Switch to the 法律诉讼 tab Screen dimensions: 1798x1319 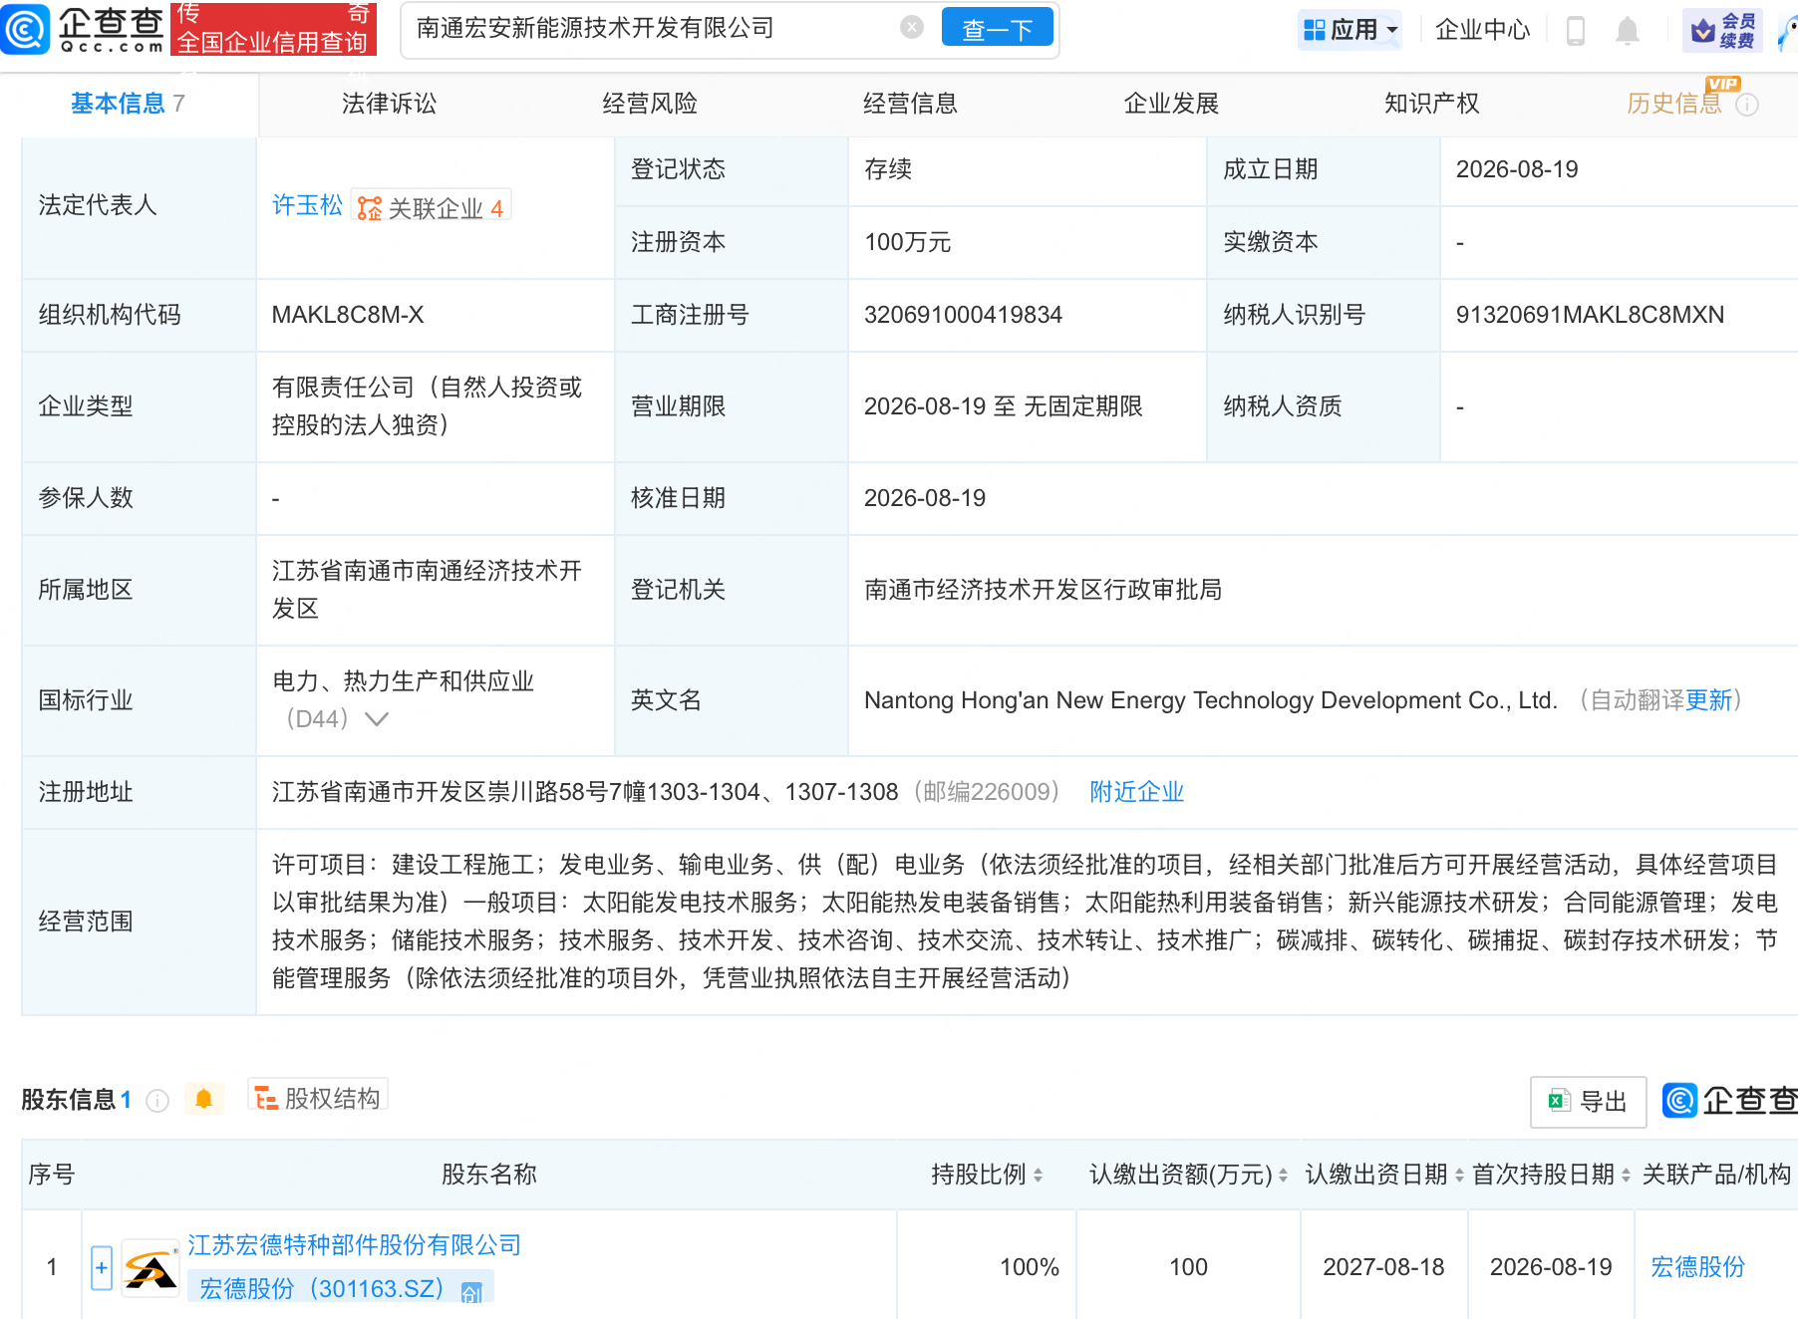pyautogui.click(x=389, y=104)
